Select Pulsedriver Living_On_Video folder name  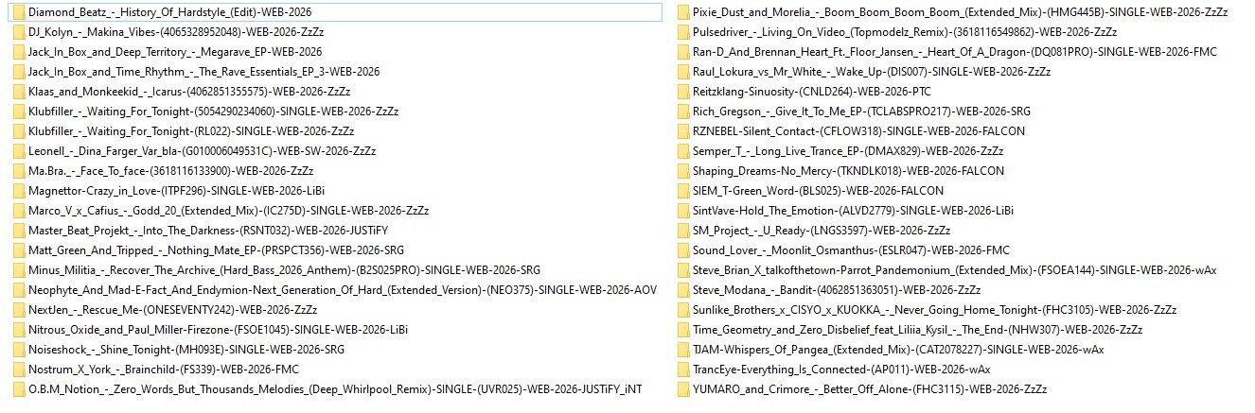point(905,32)
